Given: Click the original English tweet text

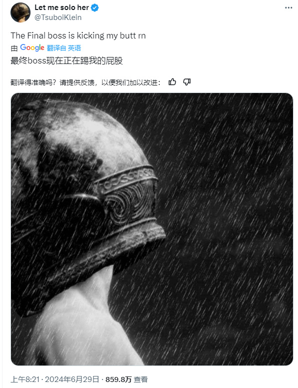Looking at the screenshot, I should pyautogui.click(x=78, y=35).
